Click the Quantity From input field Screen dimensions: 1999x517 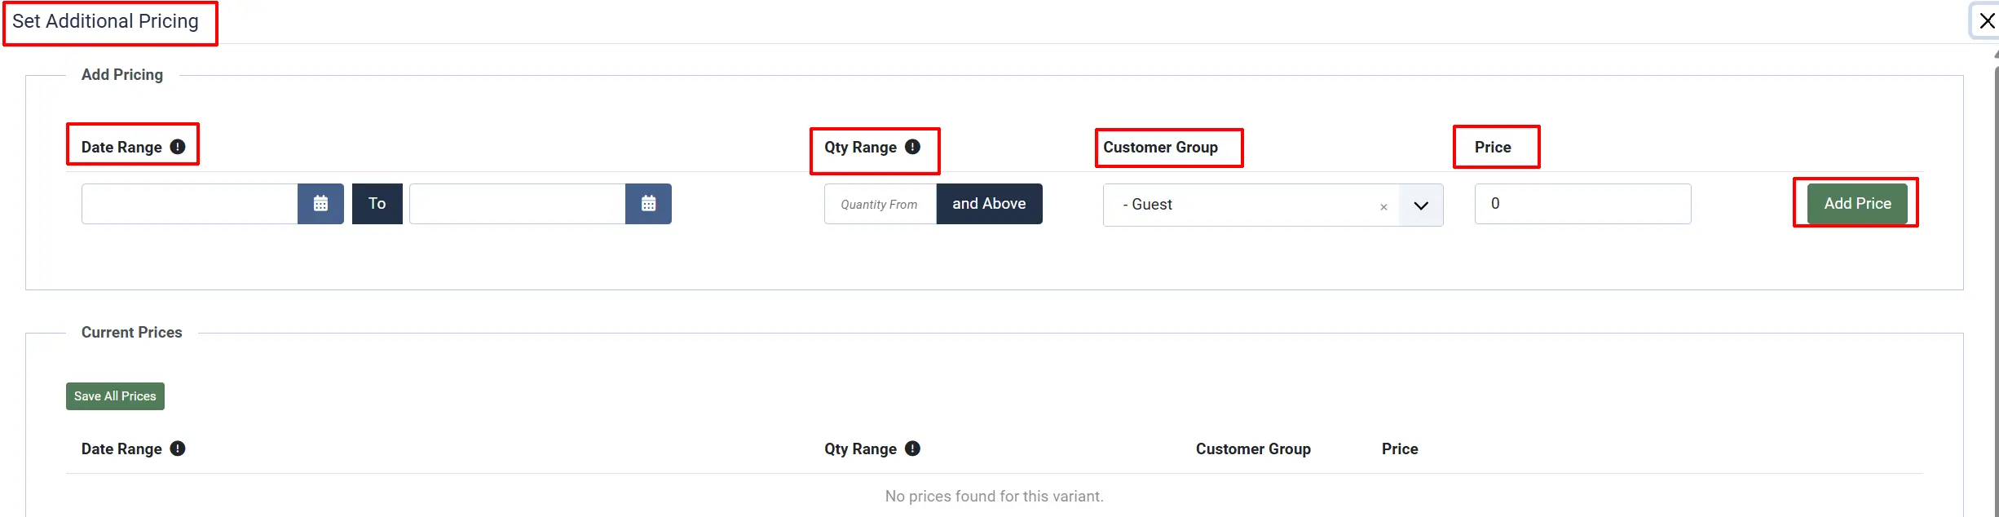[x=880, y=204]
